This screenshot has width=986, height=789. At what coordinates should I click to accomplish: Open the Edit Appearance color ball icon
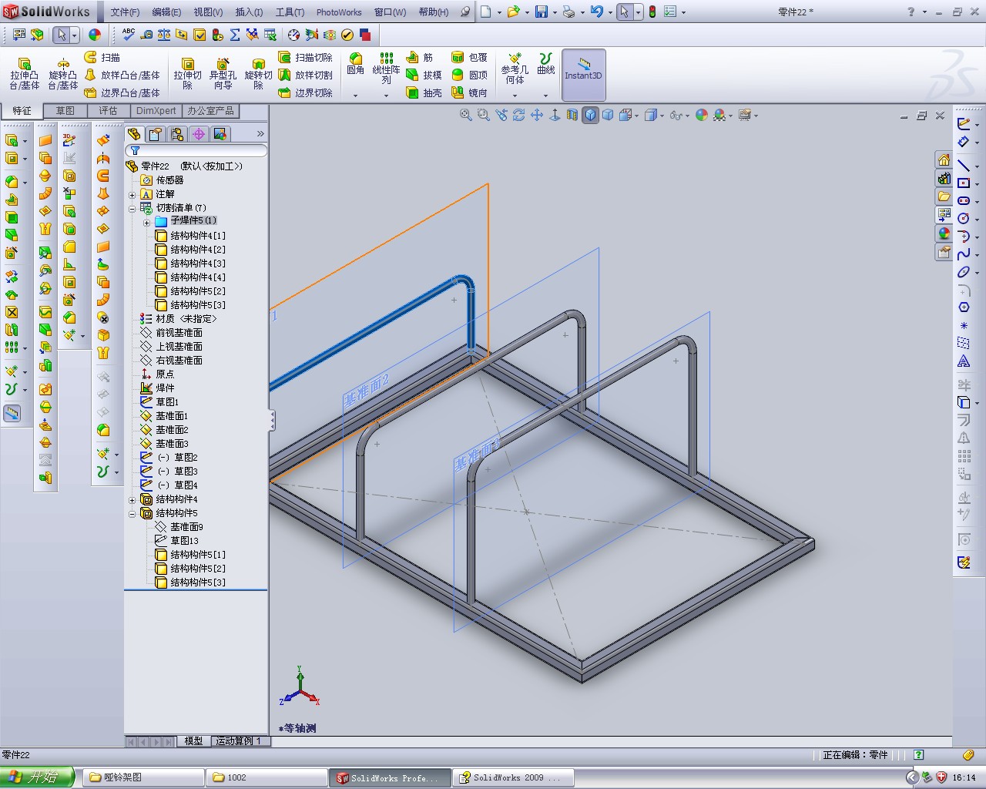pyautogui.click(x=701, y=116)
